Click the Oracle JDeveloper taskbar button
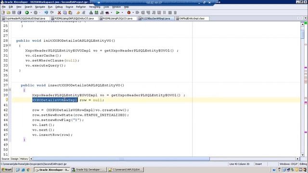Image resolution: width=308 pixels, height=173 pixels. tap(52, 170)
